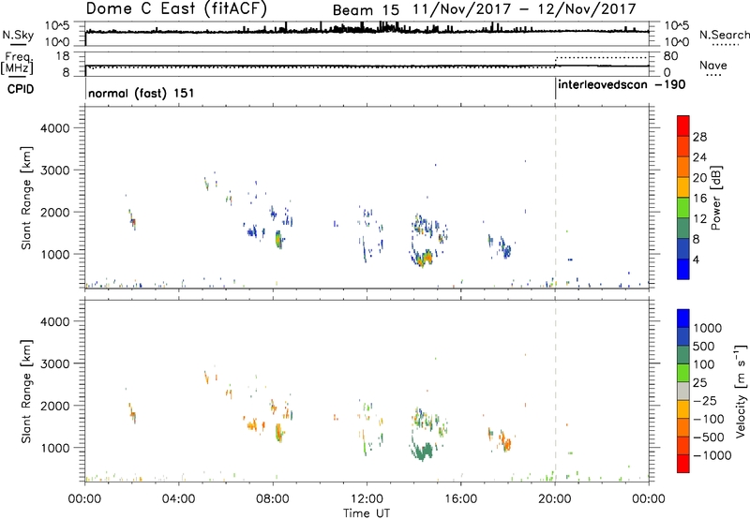Click the '10^5' label right of the noise panel
750x519 pixels.
coord(675,25)
